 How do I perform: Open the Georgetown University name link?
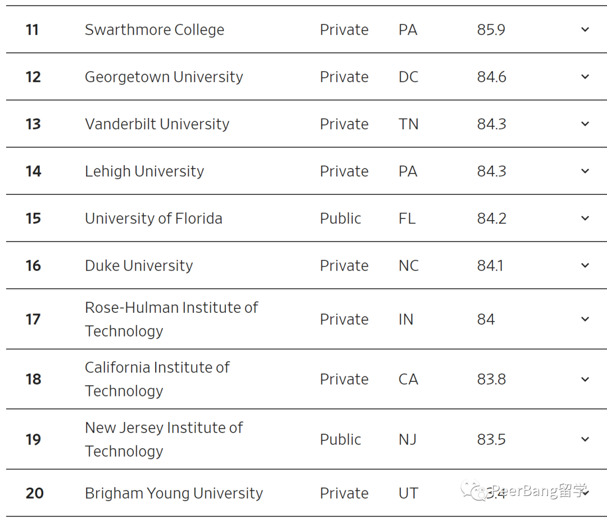[x=164, y=78]
